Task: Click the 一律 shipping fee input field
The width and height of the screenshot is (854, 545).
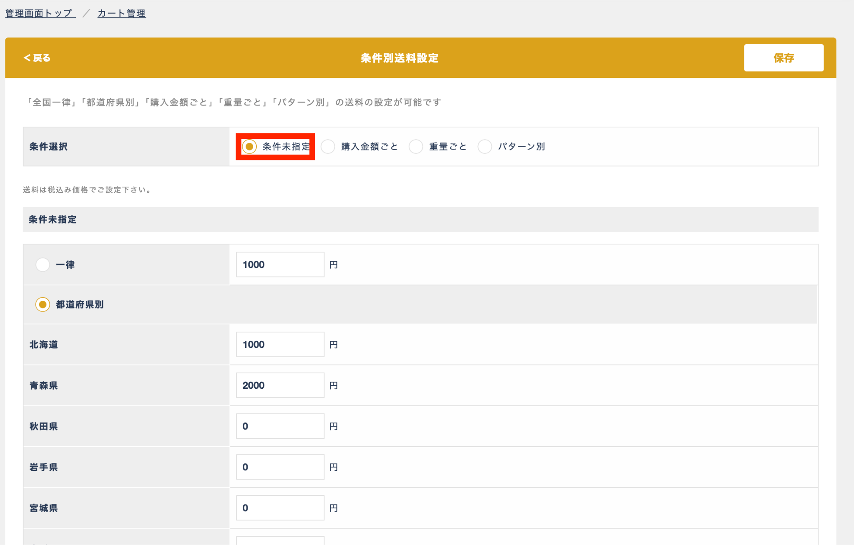Action: point(280,265)
